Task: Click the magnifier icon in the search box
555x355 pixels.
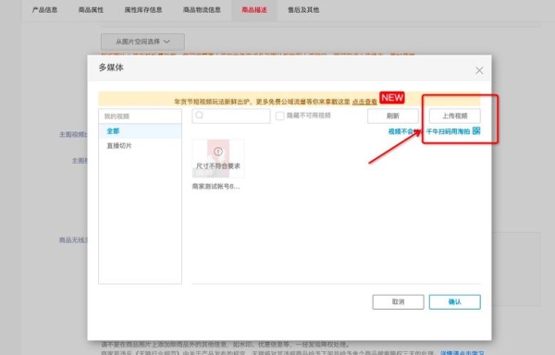Action: click(x=199, y=116)
